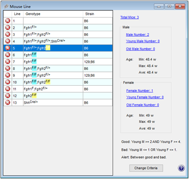The image size is (189, 179).
Task: Delete the Shh Cre/+ line 13
Action: (x=7, y=103)
